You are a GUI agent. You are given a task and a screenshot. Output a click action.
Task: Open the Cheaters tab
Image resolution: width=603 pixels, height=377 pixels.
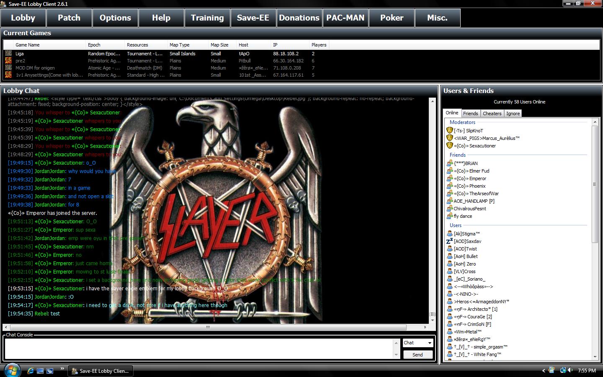coord(492,114)
